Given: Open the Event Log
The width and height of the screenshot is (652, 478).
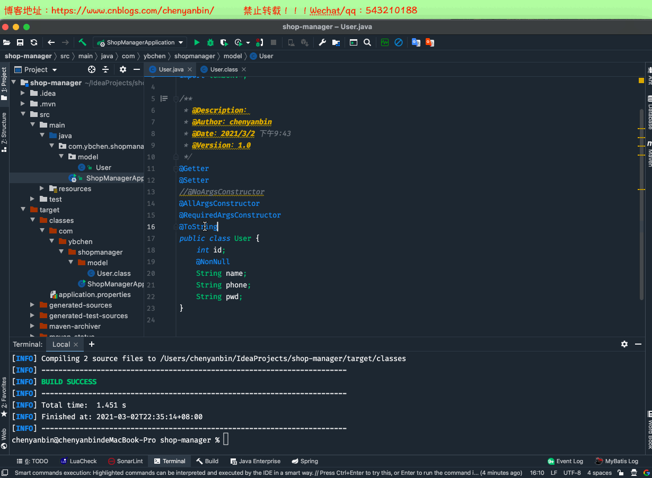Looking at the screenshot, I should click(x=566, y=461).
